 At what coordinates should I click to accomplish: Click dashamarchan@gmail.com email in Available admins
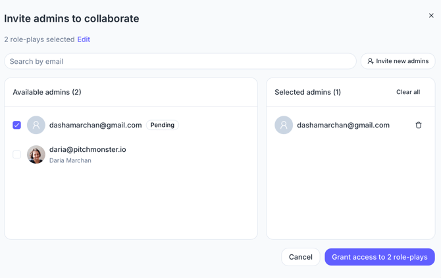point(95,125)
